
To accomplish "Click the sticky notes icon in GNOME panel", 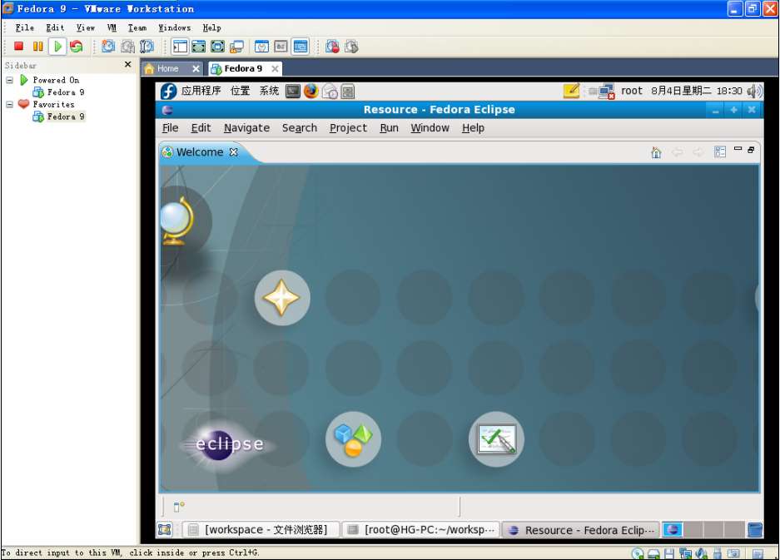I will click(571, 91).
